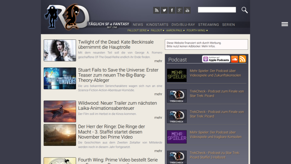Expand the AARON PAUL dropdown
The height and width of the screenshot is (164, 291).
pyautogui.click(x=175, y=31)
